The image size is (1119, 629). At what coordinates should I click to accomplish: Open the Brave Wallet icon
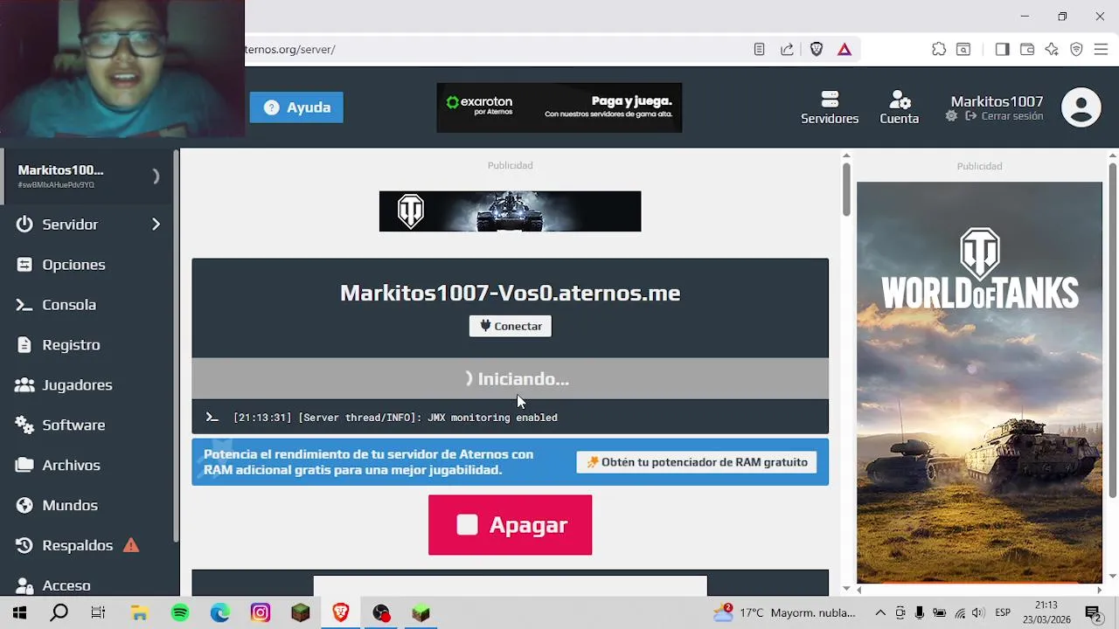click(1027, 50)
